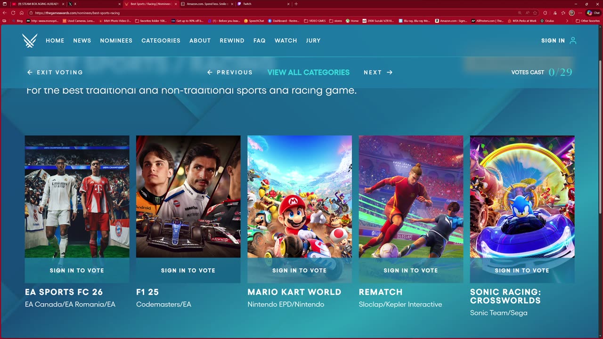The width and height of the screenshot is (603, 339).
Task: Expand the Other favorites folder
Action: (587, 21)
